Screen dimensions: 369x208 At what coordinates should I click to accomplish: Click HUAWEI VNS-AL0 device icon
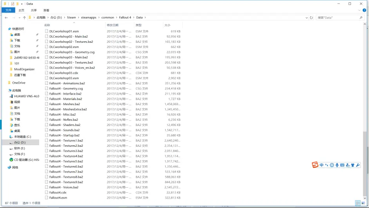[11, 96]
